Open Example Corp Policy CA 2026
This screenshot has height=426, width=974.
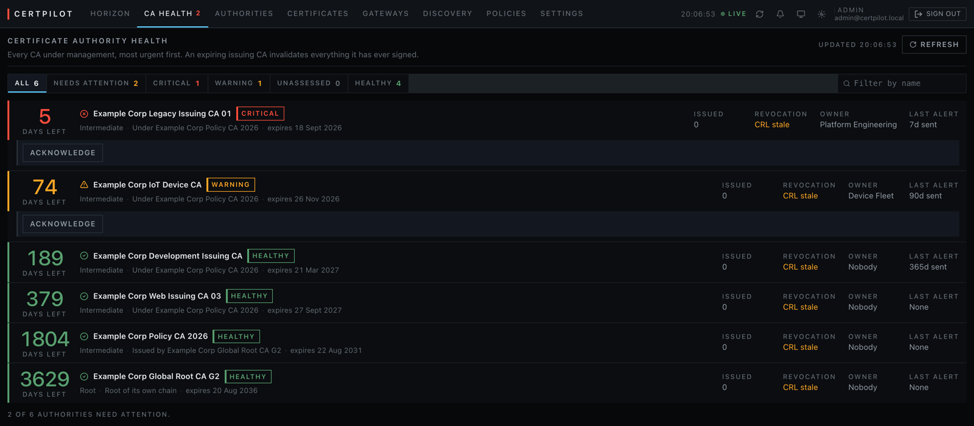(150, 337)
